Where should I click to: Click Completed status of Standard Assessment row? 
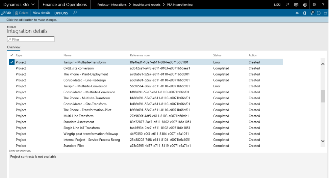tap(221, 122)
